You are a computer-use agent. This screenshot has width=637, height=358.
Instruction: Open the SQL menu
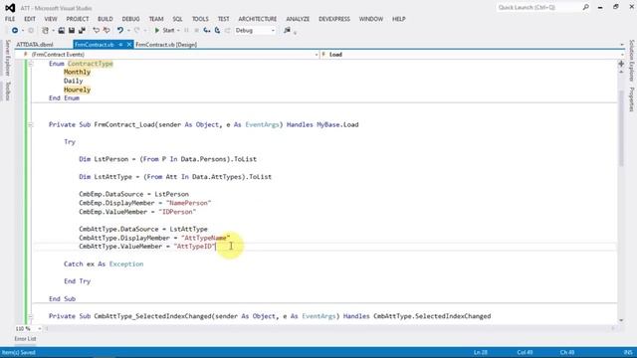(177, 19)
